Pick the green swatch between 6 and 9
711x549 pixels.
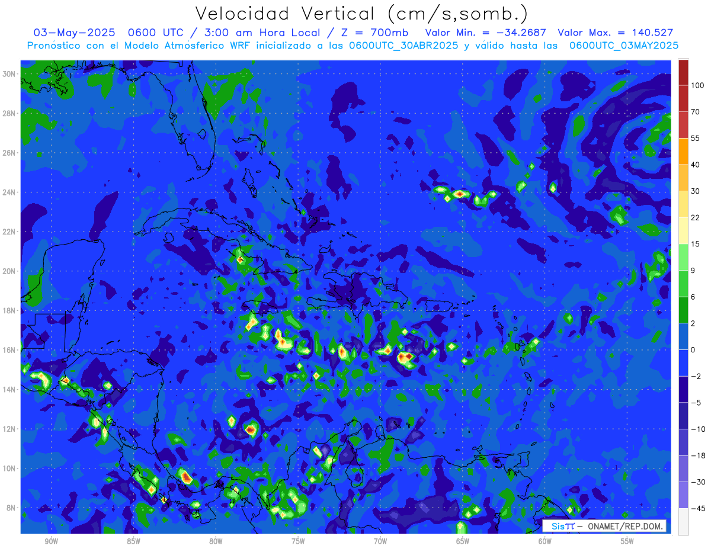[683, 283]
